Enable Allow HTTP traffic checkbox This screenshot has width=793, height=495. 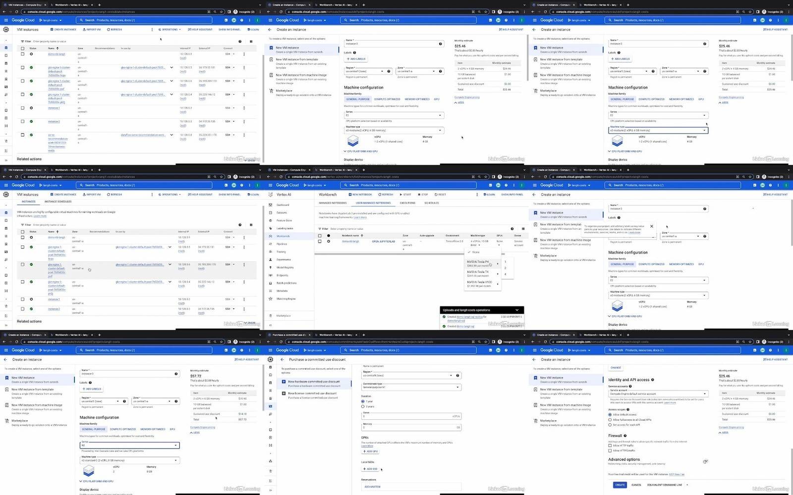(x=610, y=445)
